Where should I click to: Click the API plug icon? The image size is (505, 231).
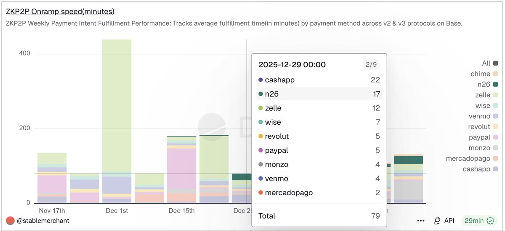click(437, 220)
